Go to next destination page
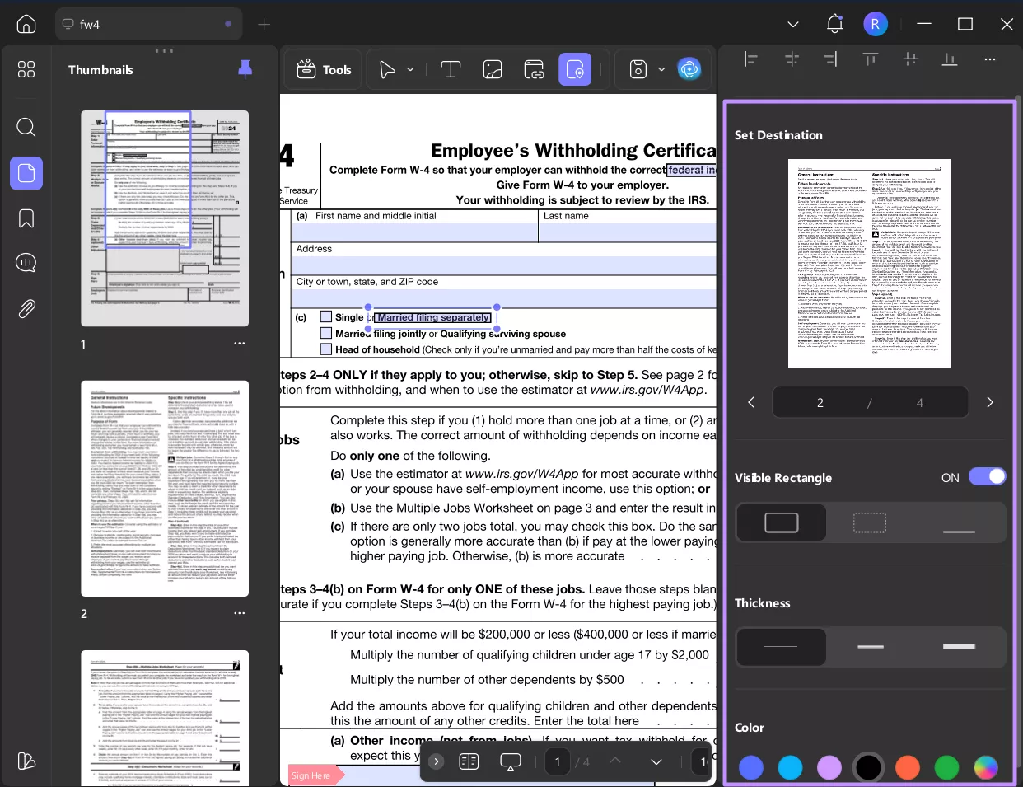This screenshot has height=787, width=1023. pyautogui.click(x=990, y=402)
